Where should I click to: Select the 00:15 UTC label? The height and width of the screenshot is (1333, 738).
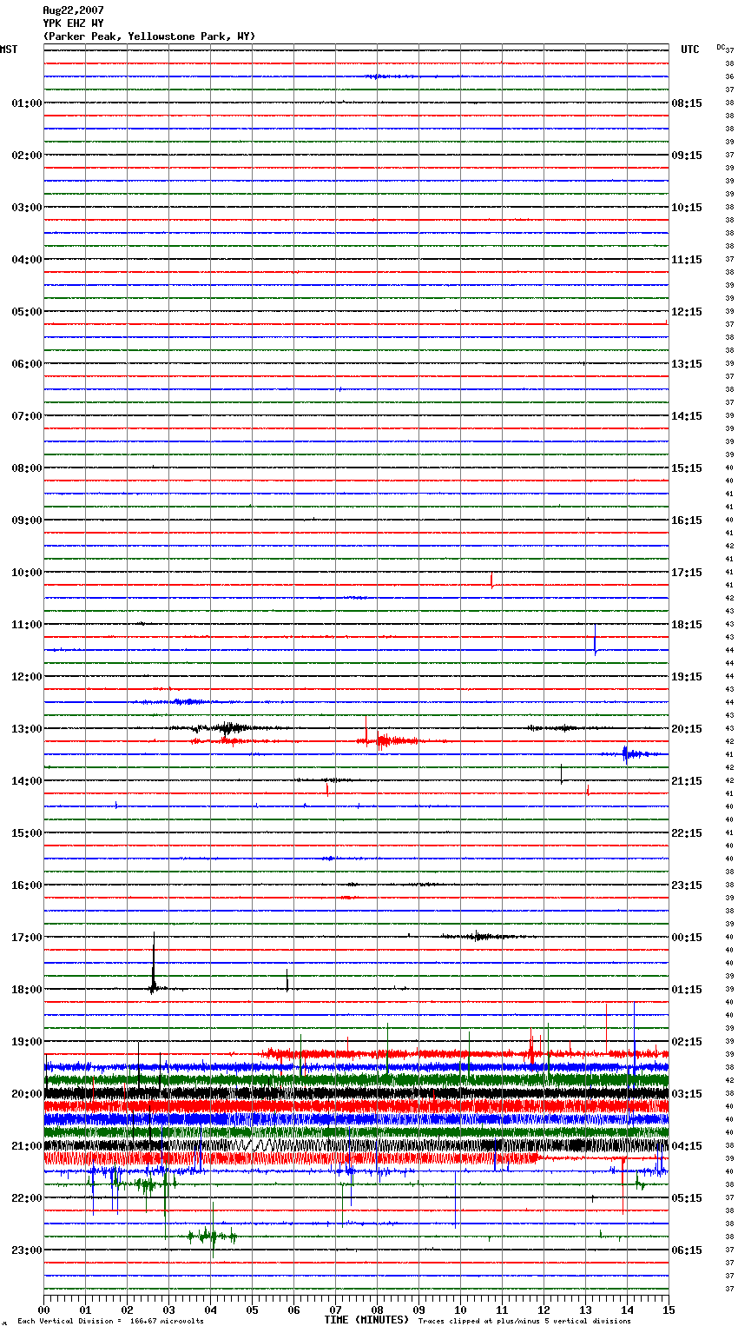[x=687, y=938]
